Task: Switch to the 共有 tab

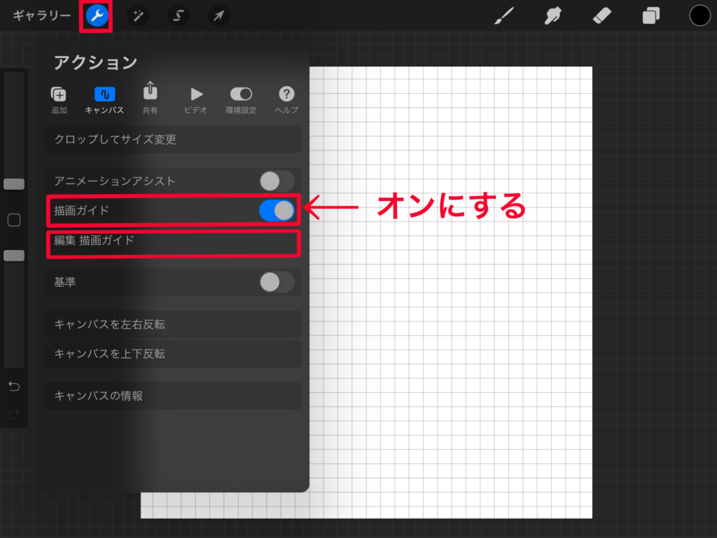Action: point(150,98)
